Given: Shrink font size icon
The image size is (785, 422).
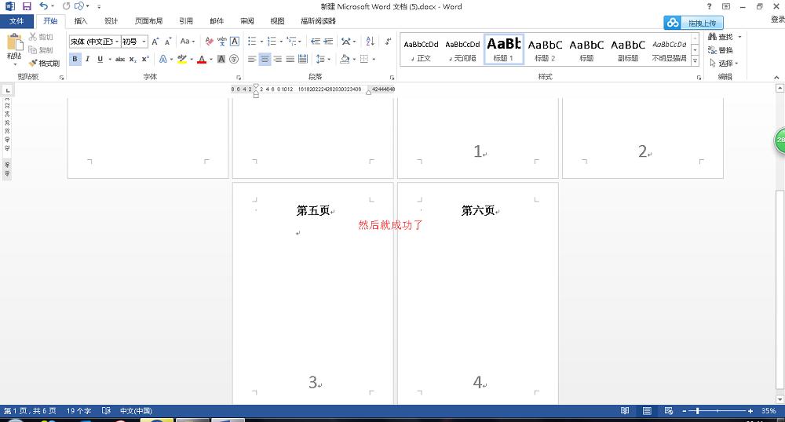Looking at the screenshot, I should click(x=168, y=42).
